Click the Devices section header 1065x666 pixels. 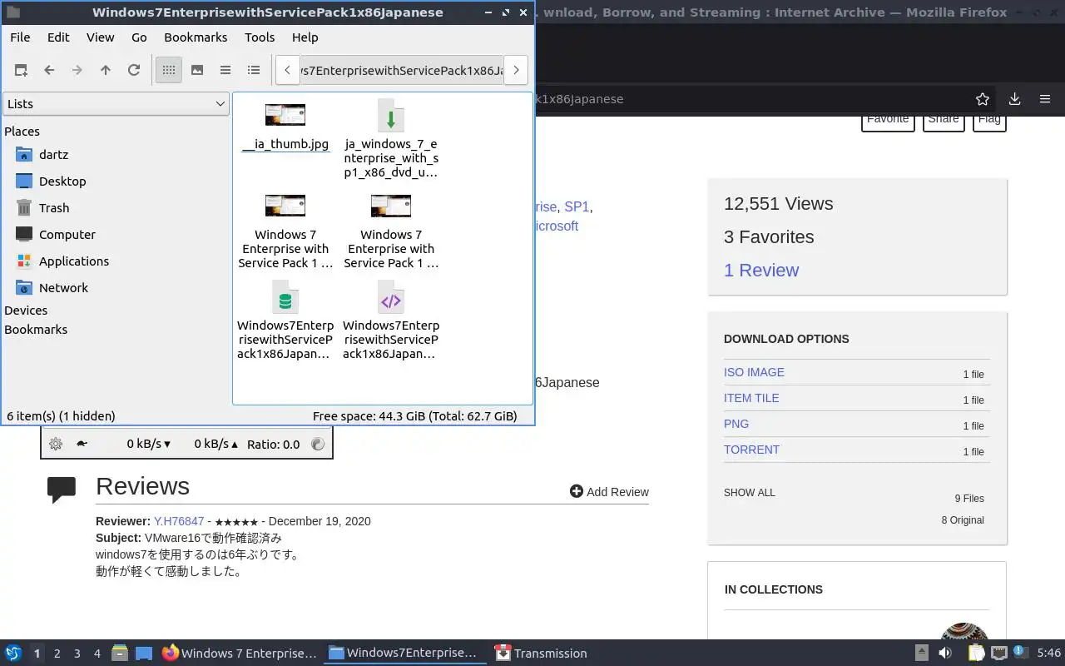point(26,311)
